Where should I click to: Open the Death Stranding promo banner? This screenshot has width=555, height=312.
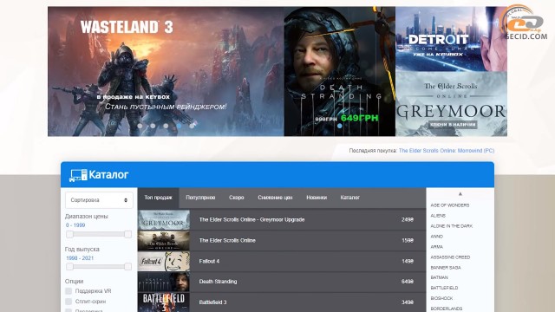339,71
